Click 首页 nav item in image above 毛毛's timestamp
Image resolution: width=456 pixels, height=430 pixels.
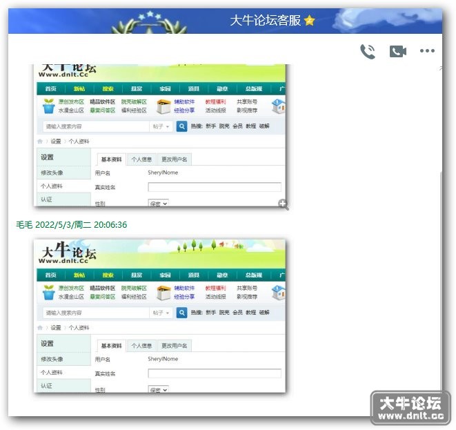click(x=50, y=88)
